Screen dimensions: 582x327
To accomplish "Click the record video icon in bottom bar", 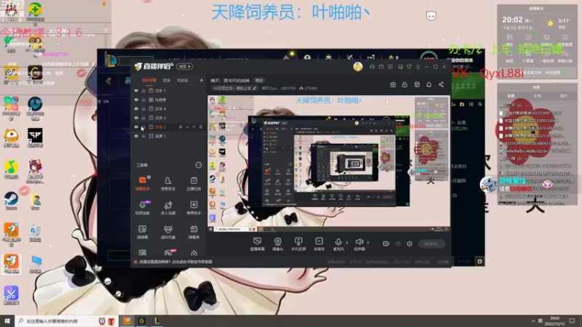I will pos(386,243).
